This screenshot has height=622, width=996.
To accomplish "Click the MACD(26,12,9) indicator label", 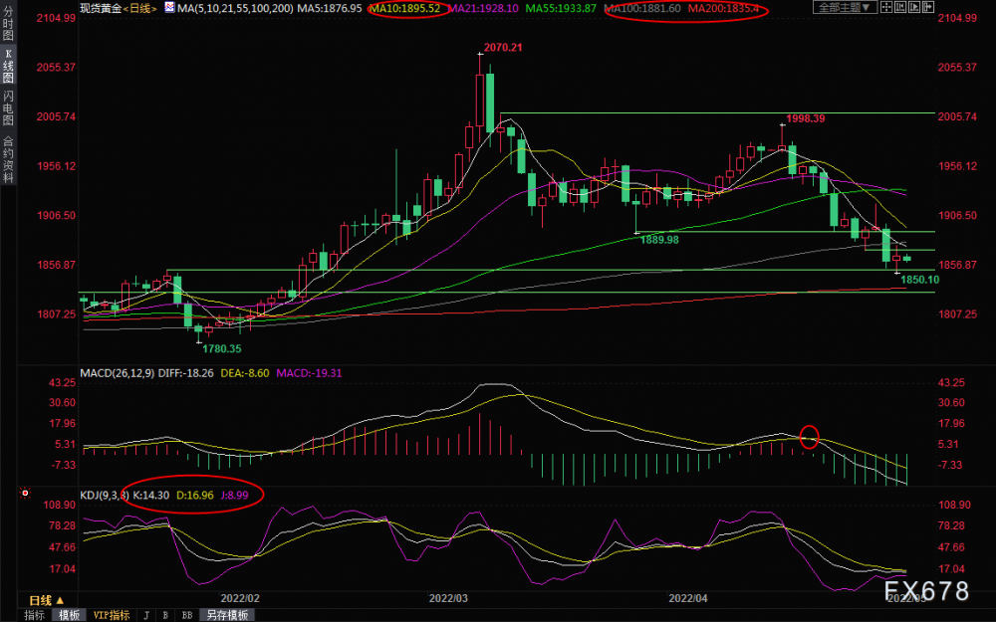I will (117, 373).
